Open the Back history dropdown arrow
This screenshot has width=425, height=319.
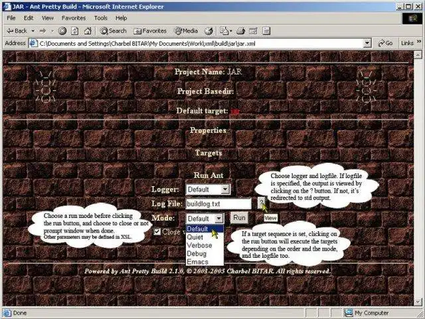pos(33,31)
